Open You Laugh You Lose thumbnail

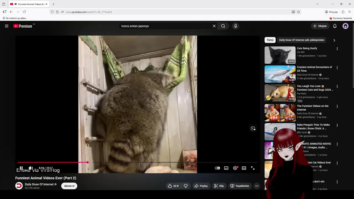[x=280, y=93]
